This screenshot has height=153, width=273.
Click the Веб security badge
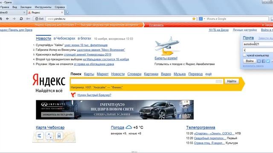pyautogui.click(x=39, y=19)
